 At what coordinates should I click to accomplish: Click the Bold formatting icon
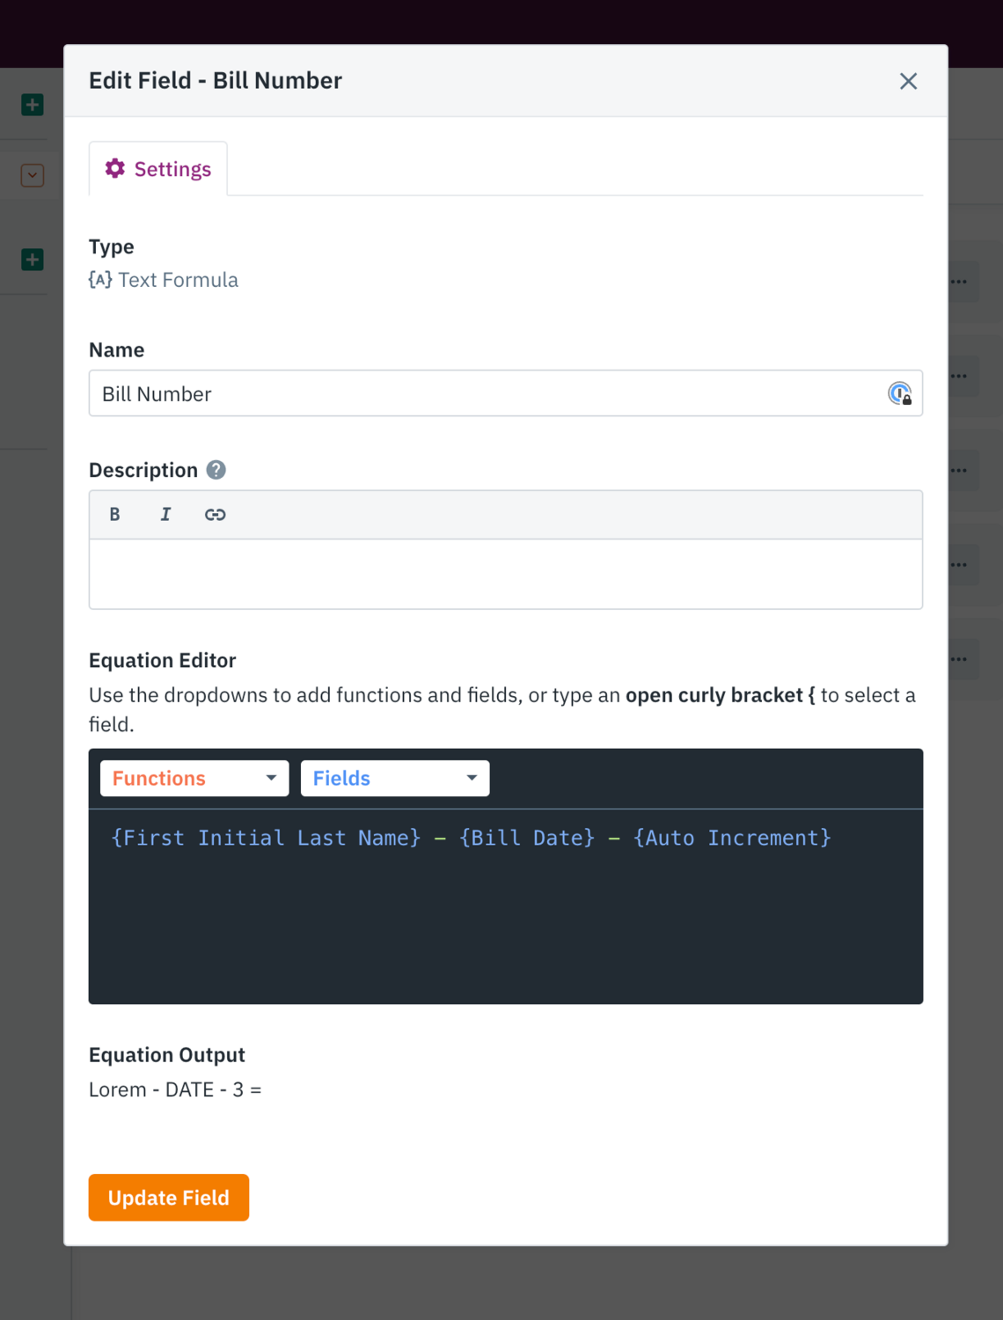(x=114, y=515)
